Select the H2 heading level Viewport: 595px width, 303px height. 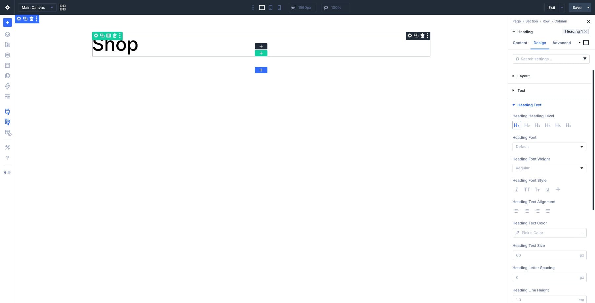(527, 125)
